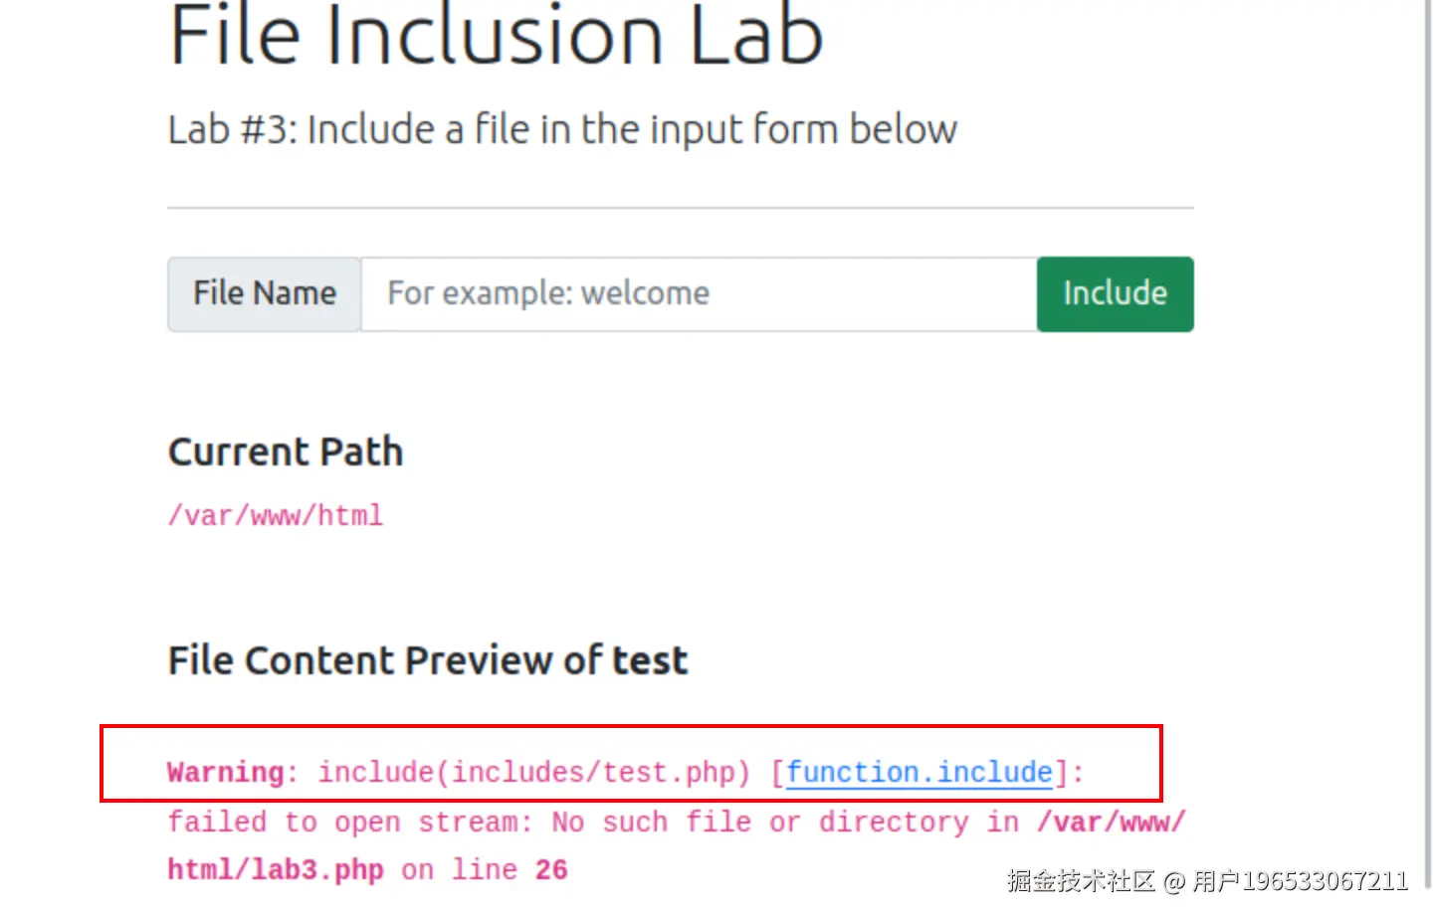
Task: Click the Current Path heading
Action: click(x=286, y=452)
